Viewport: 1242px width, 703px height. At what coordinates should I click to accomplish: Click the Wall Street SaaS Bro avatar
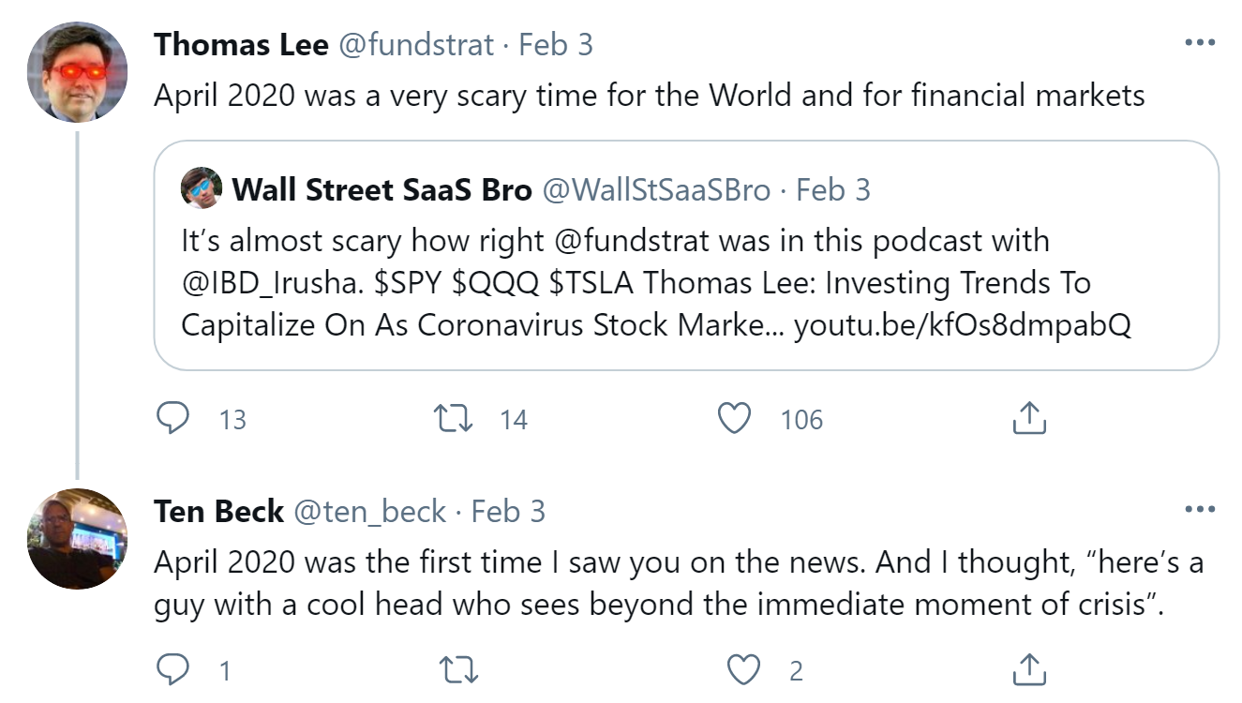tap(202, 188)
